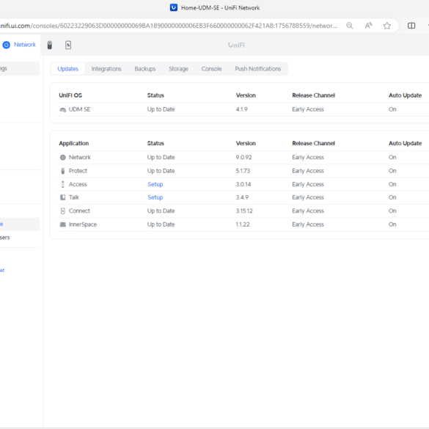Click the browser address bar URL
The width and height of the screenshot is (429, 429).
(168, 26)
